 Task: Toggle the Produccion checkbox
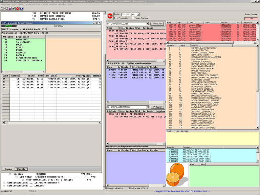tap(115, 18)
